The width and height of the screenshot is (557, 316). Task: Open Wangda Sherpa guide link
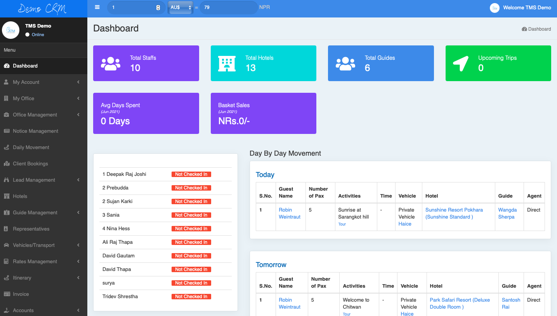[507, 214]
